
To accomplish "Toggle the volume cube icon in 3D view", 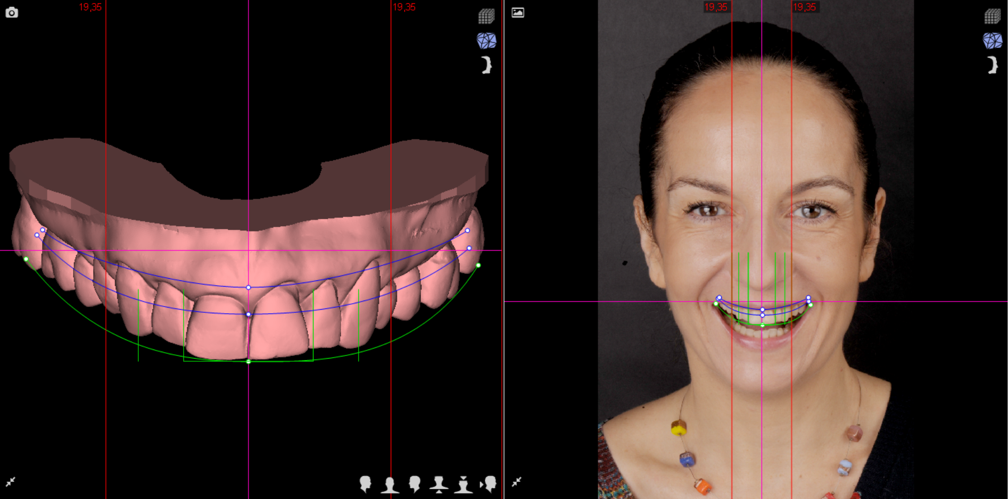I will pyautogui.click(x=486, y=16).
